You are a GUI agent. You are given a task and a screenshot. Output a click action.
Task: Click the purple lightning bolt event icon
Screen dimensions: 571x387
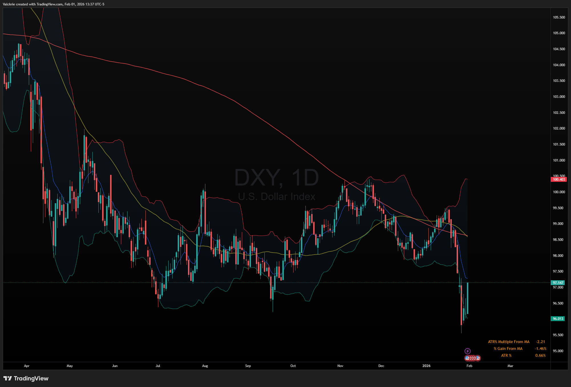tap(467, 351)
